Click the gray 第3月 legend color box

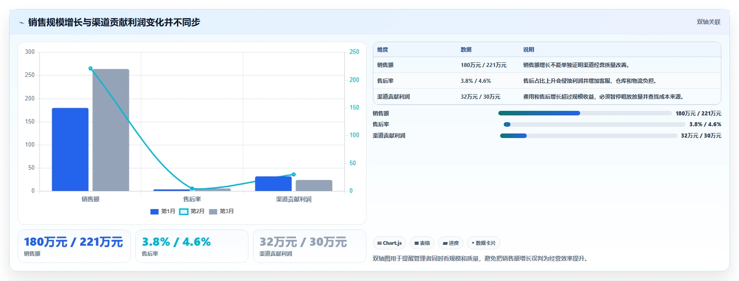(213, 211)
